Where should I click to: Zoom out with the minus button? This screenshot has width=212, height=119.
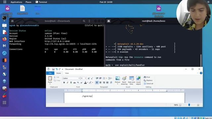point(180,105)
